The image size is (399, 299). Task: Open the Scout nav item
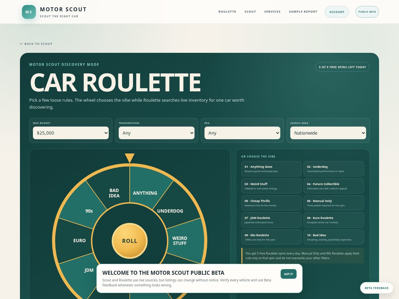[x=250, y=12]
